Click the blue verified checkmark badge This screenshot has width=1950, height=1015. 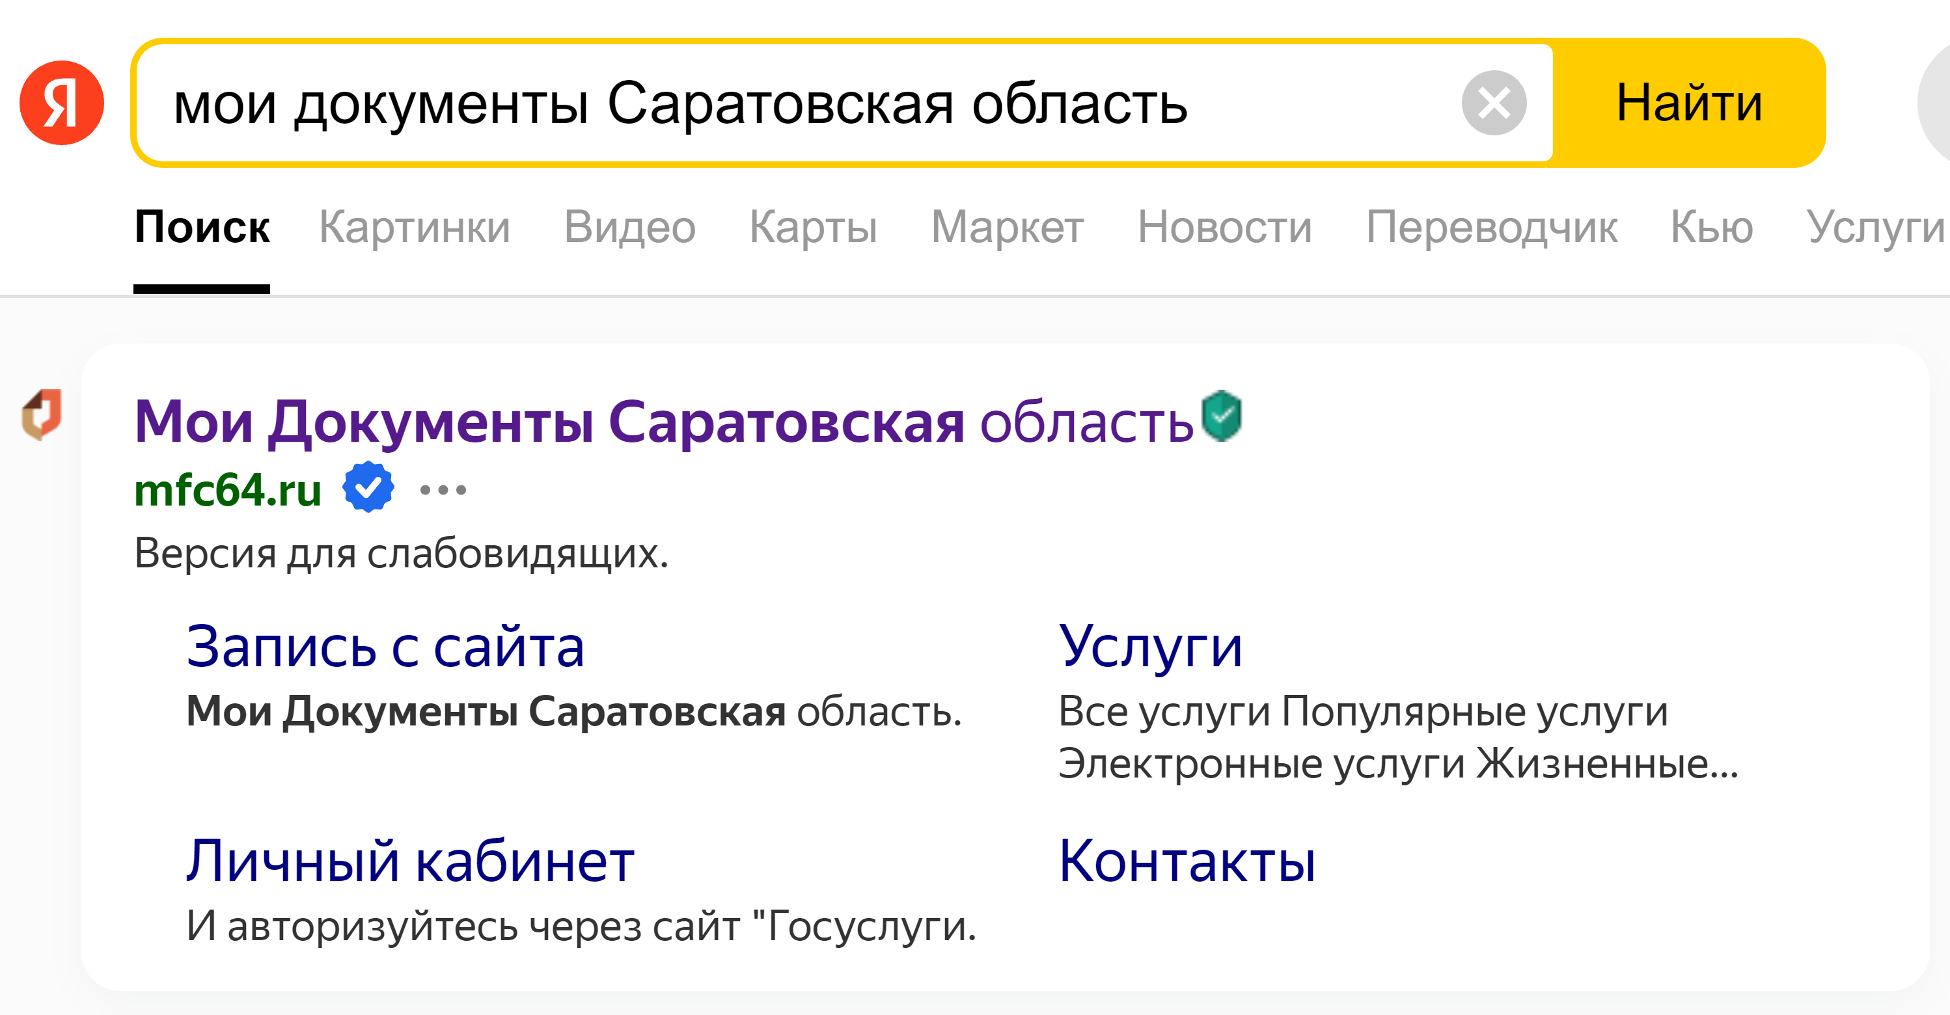[368, 487]
